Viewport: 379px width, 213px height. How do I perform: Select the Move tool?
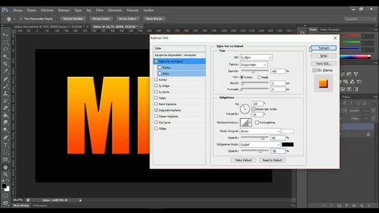pyautogui.click(x=5, y=35)
